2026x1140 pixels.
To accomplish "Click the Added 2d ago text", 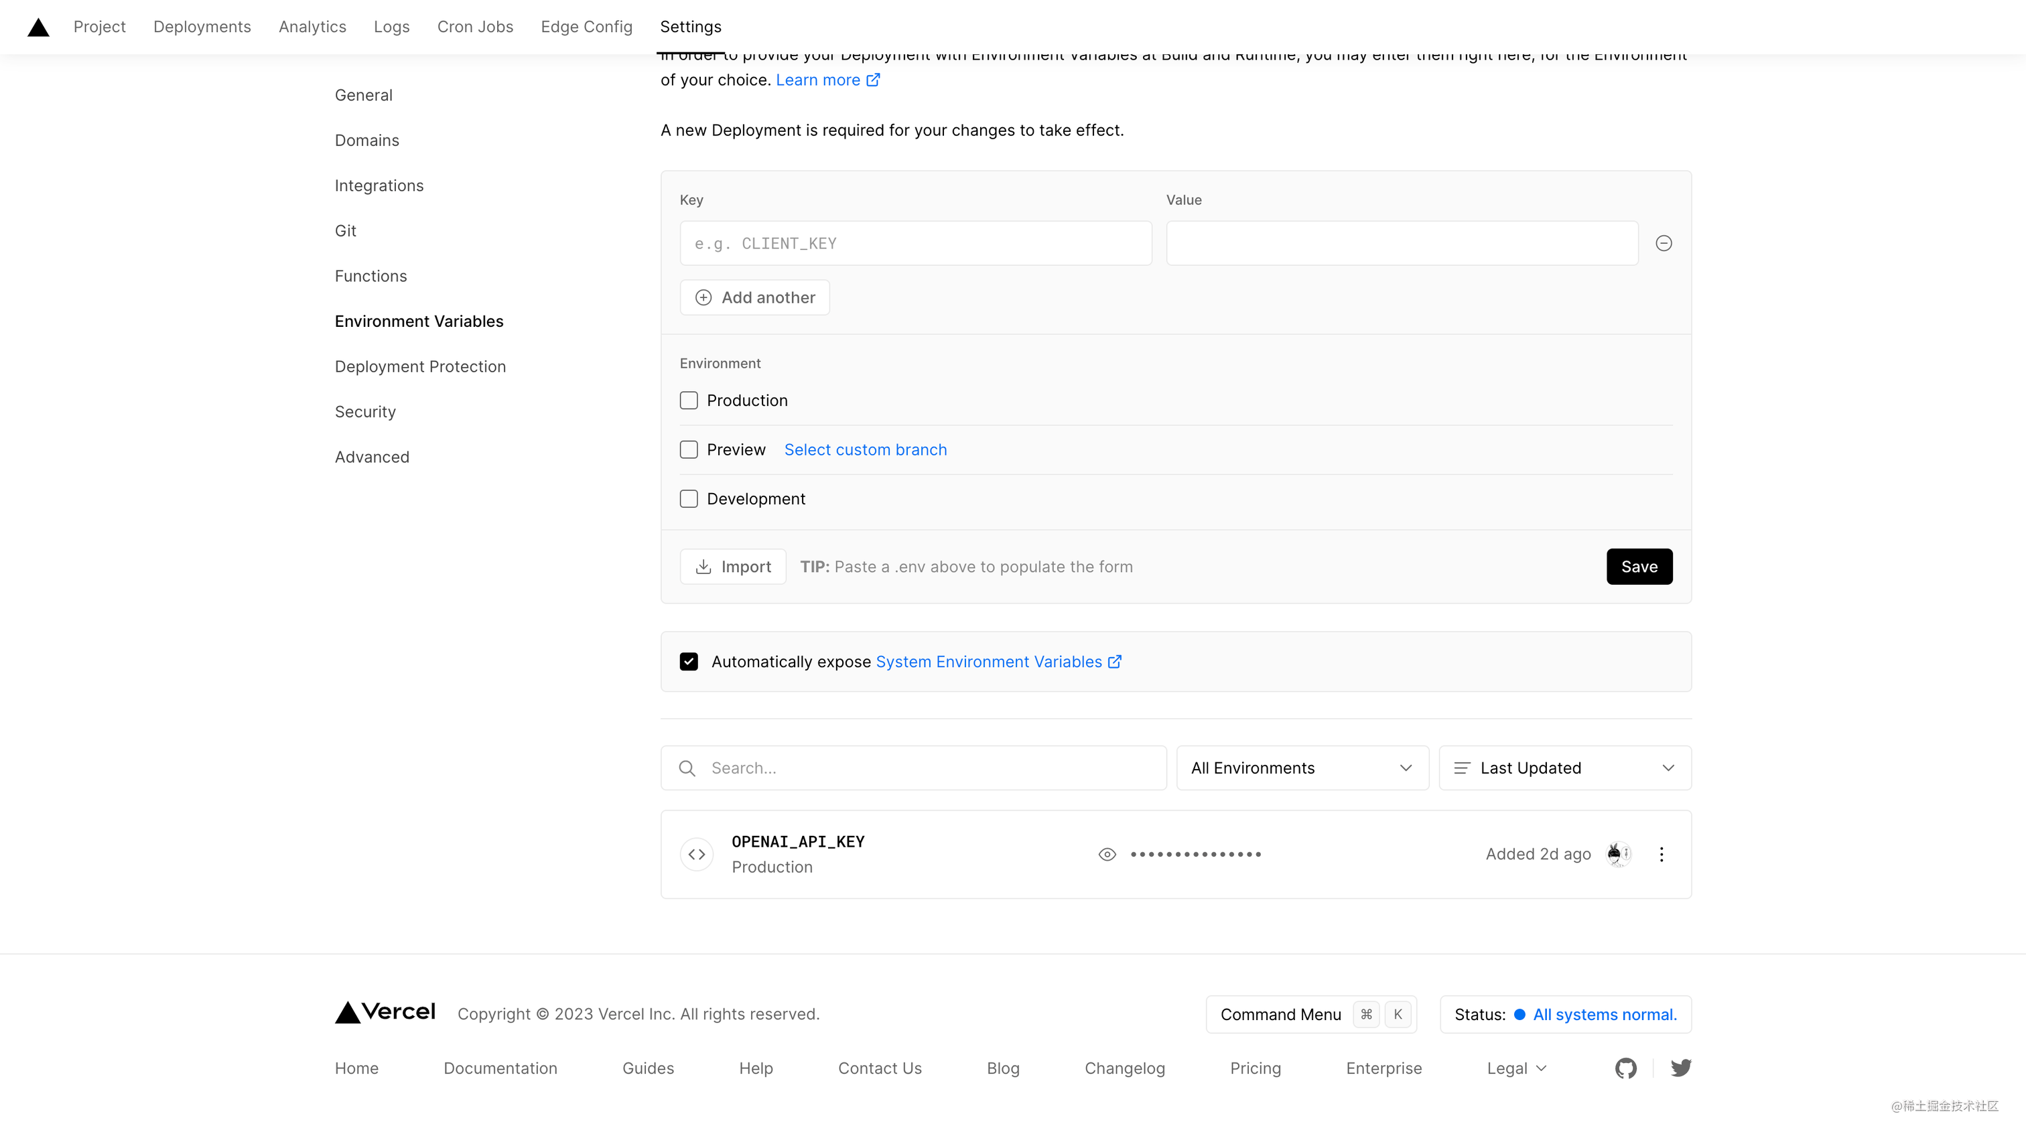I will point(1538,854).
